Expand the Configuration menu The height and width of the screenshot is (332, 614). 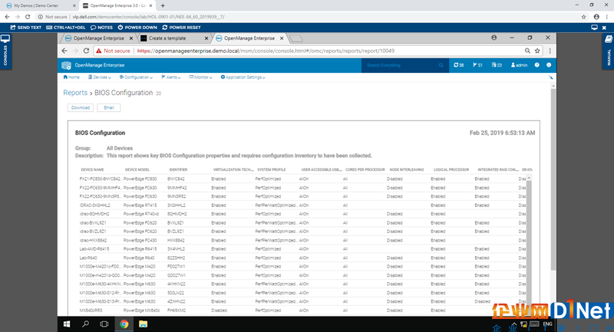coord(137,77)
